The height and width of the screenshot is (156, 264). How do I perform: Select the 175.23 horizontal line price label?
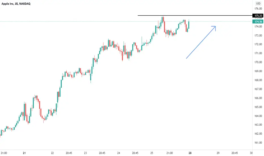tap(258, 16)
